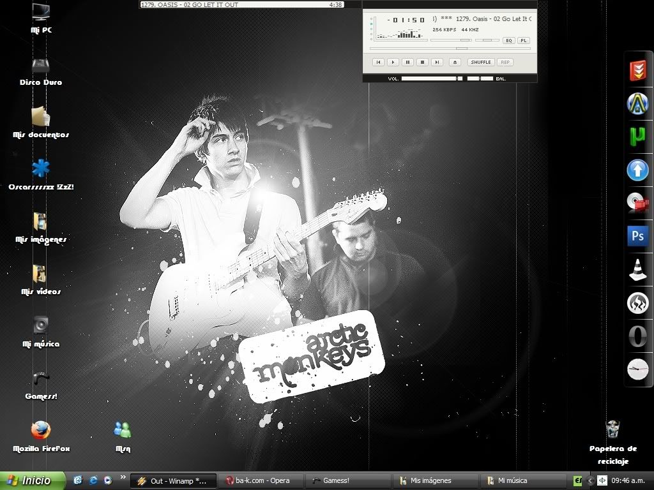Launch Opera from the dock
The height and width of the screenshot is (490, 654).
[x=638, y=336]
